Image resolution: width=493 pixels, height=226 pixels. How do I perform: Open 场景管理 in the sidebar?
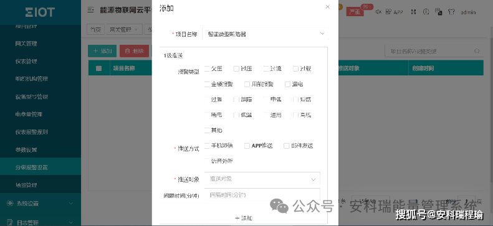[26, 185]
